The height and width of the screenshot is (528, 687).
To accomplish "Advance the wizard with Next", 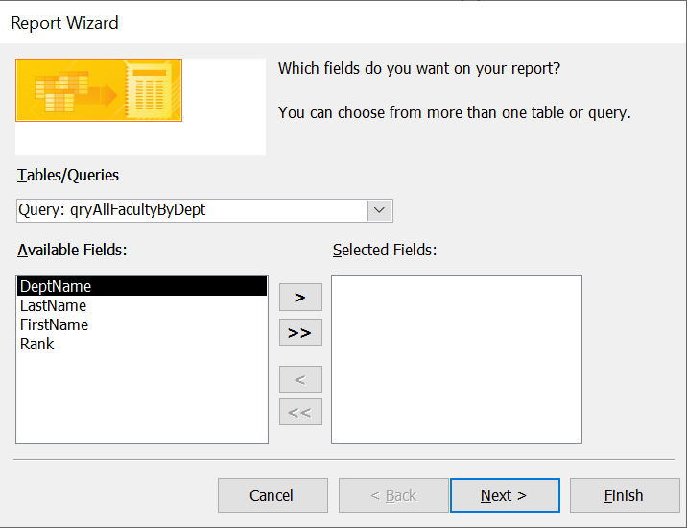I will 505,495.
